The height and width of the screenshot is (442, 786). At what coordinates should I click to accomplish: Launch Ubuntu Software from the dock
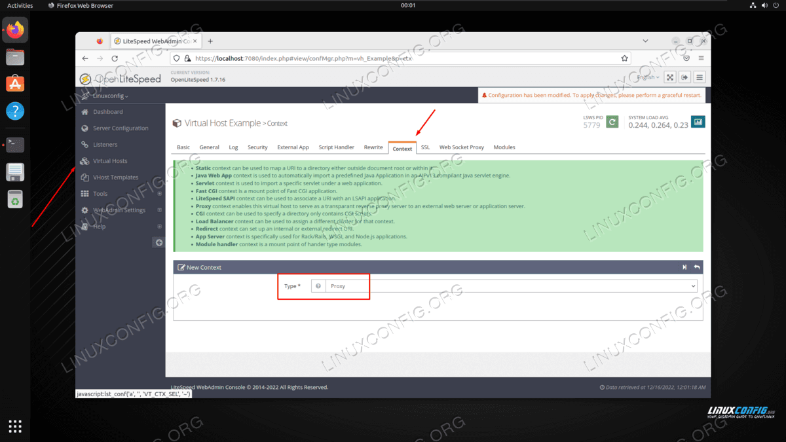point(15,84)
